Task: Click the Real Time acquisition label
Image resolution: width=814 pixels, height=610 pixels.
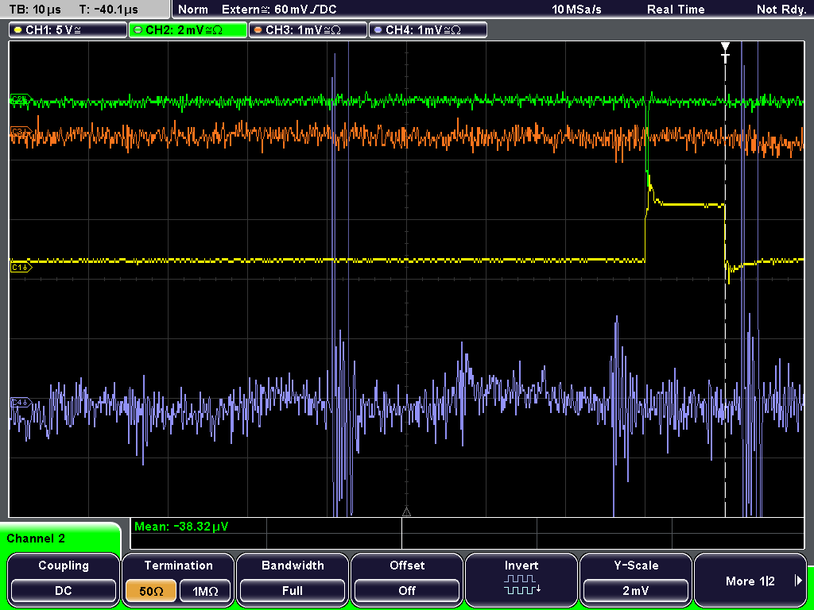Action: click(676, 10)
